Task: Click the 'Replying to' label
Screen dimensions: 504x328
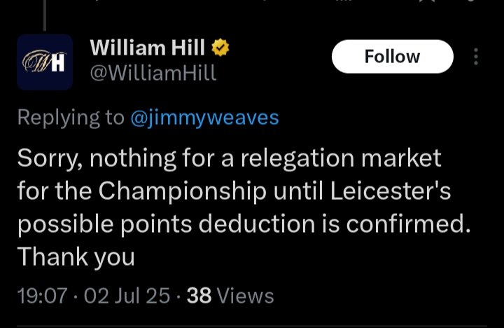Action: (71, 118)
